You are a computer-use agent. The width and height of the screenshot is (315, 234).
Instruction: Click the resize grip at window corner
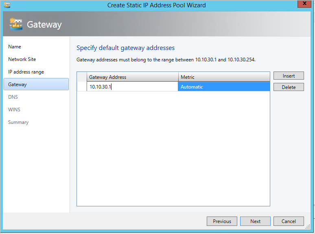click(308, 227)
